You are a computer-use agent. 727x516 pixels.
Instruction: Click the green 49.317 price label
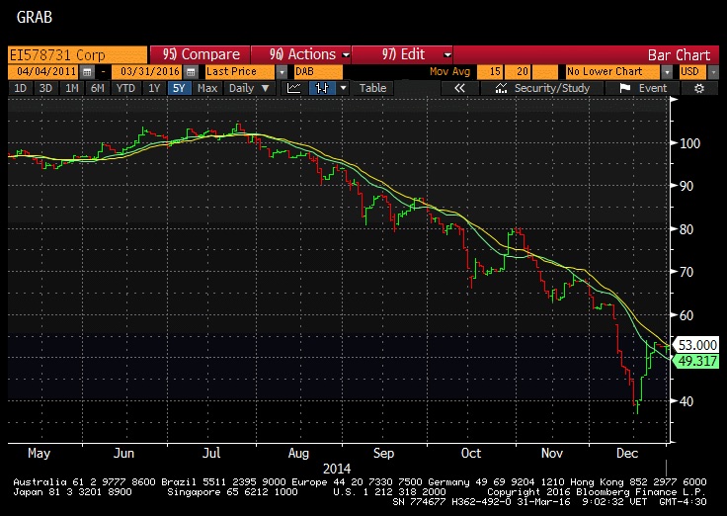pos(699,362)
